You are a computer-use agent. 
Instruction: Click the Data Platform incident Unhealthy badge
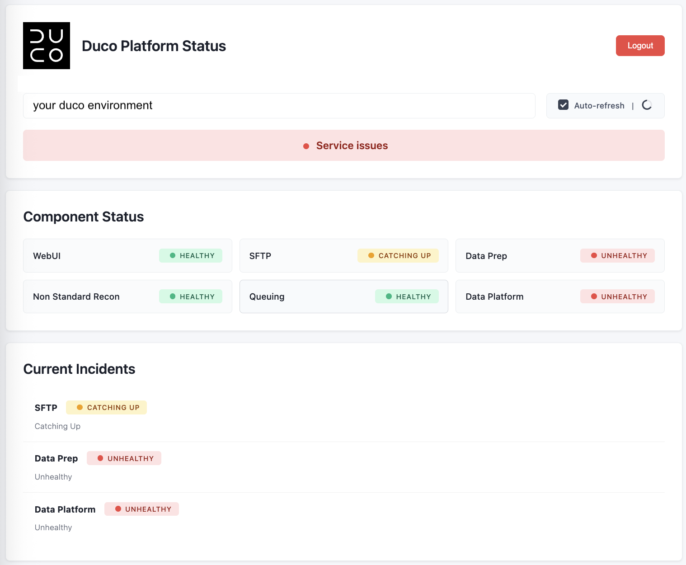[x=141, y=509]
